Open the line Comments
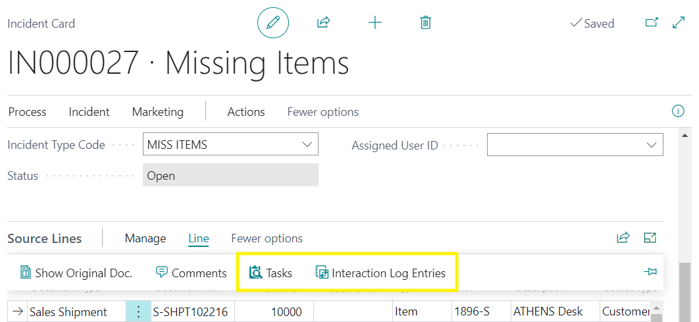 tap(192, 273)
